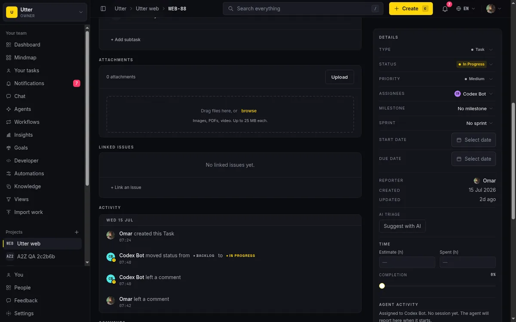Click the Upload attachments button
516x322 pixels.
pyautogui.click(x=339, y=77)
